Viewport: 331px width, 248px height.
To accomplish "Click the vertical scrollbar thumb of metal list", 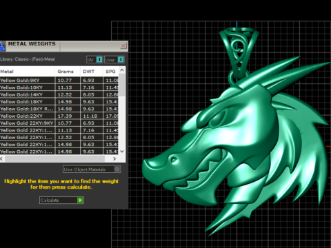I will 122,85.
